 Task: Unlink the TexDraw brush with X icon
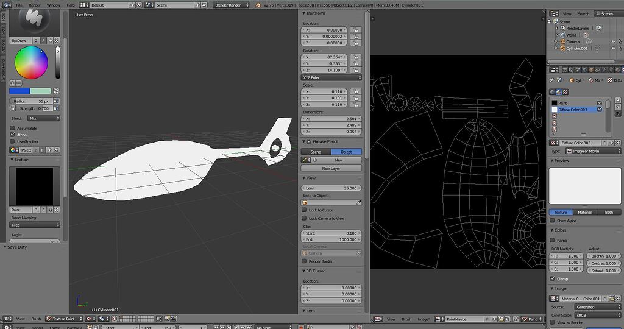[x=57, y=41]
